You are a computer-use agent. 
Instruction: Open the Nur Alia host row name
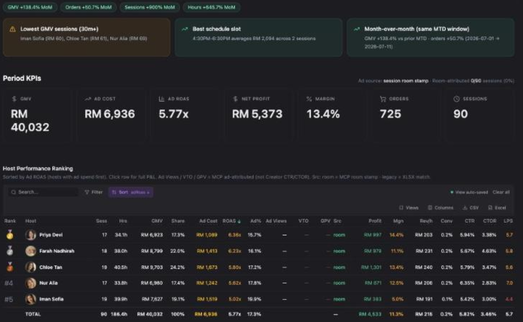(x=48, y=283)
